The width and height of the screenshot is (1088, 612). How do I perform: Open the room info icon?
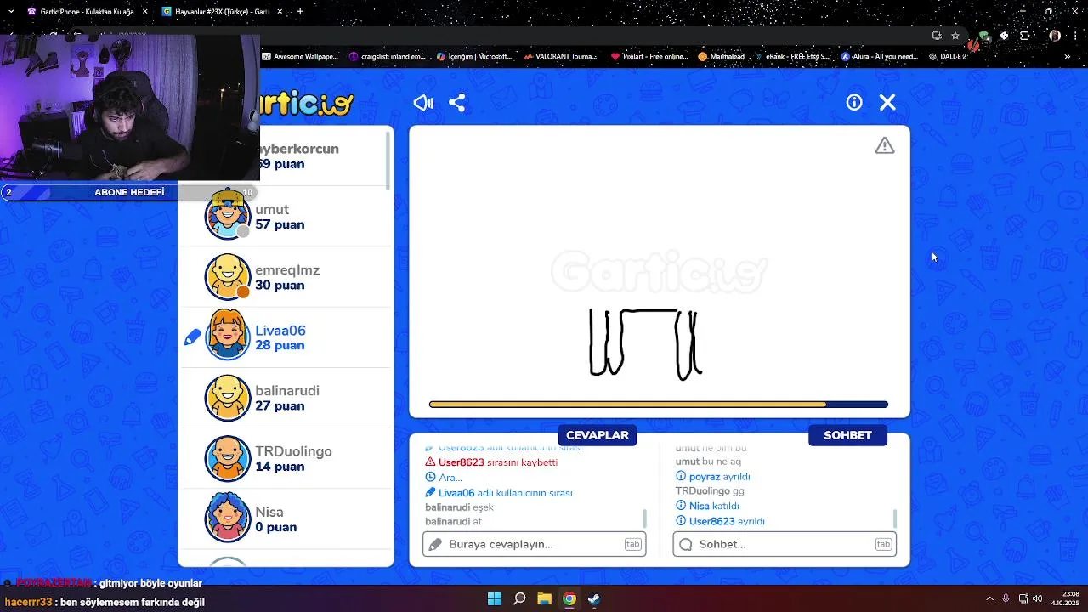(854, 102)
